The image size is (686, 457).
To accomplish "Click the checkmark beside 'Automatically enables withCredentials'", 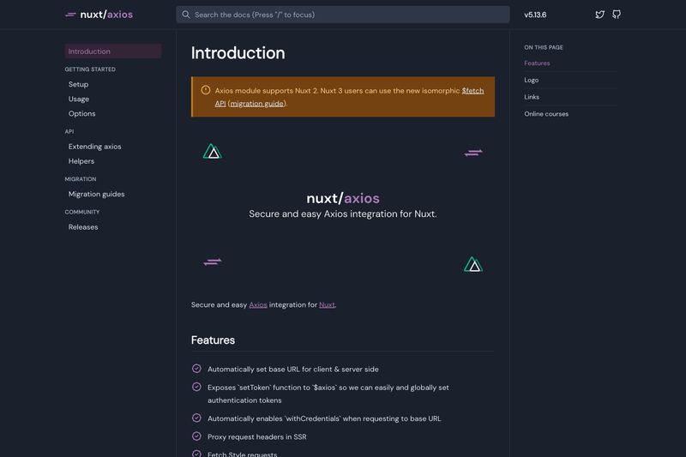I will 196,418.
